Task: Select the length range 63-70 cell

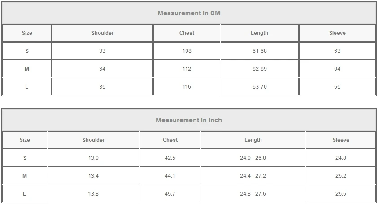Action: [259, 87]
